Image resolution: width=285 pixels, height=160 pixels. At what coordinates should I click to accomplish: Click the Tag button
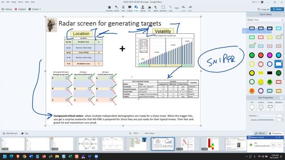[24, 133]
